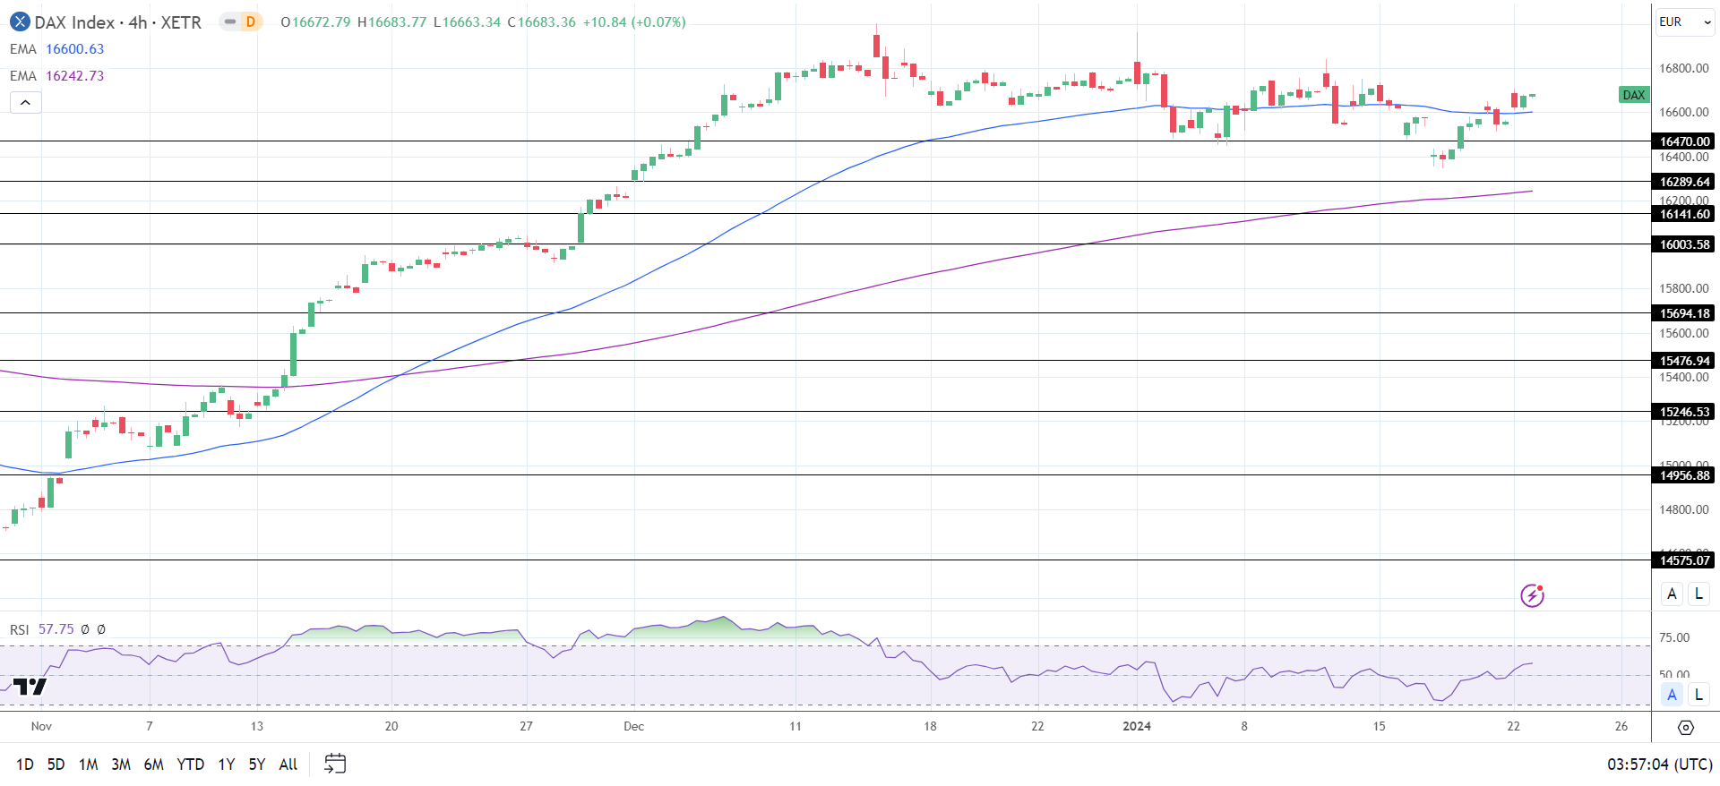
Task: Select the YTD time range
Action: pyautogui.click(x=191, y=765)
